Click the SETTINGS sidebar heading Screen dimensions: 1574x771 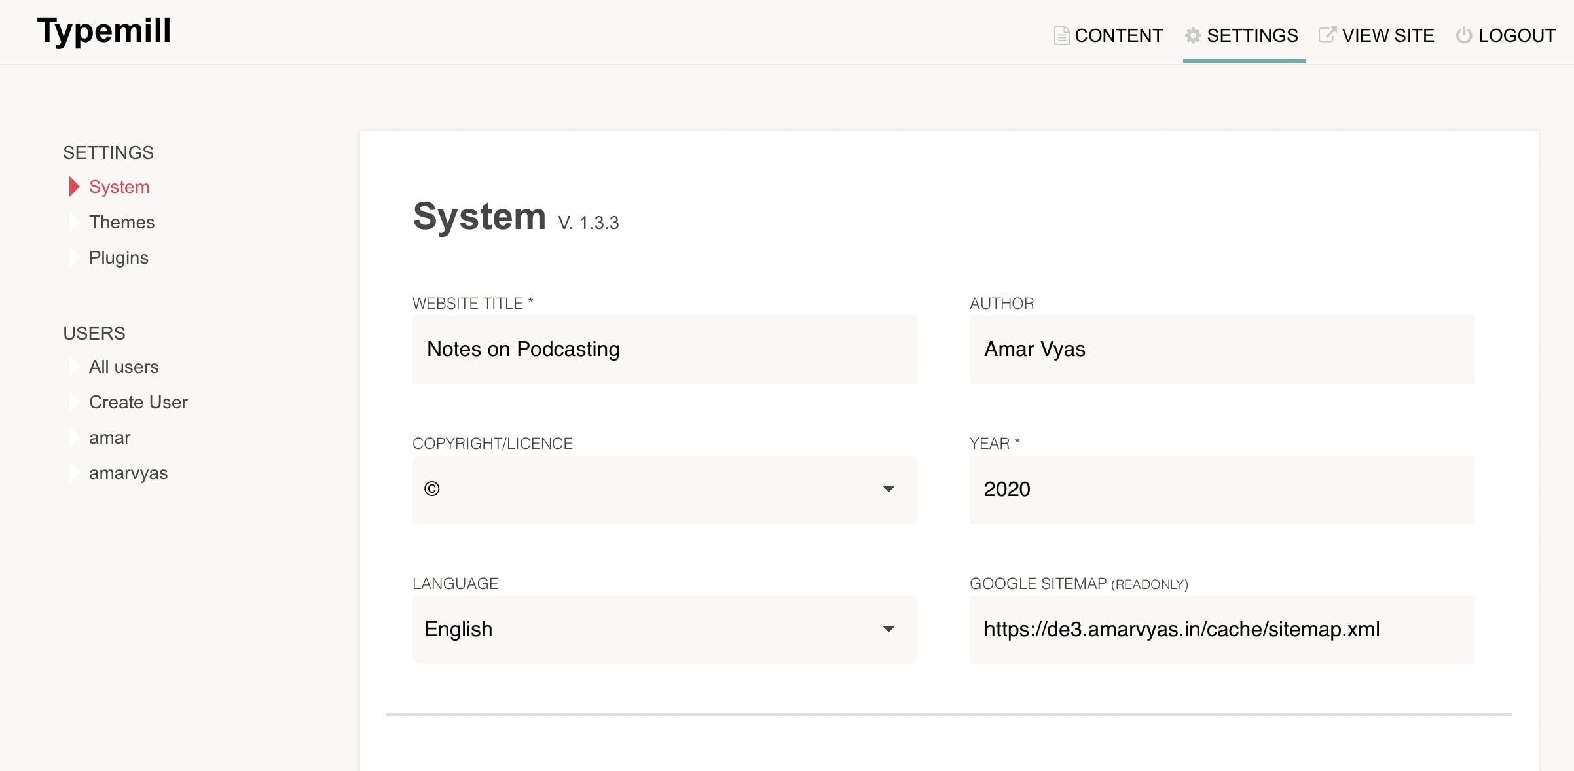point(109,153)
